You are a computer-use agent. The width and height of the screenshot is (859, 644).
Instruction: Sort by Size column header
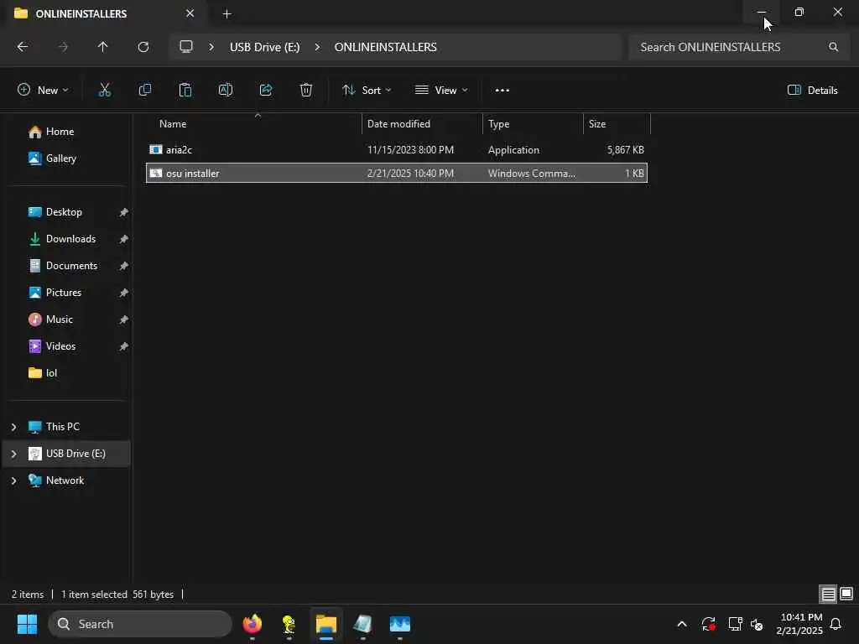click(x=617, y=124)
